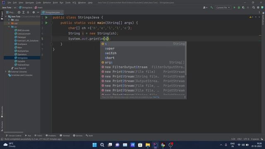Collapse the src folder
Screen dimensions: 265x149
(9, 27)
